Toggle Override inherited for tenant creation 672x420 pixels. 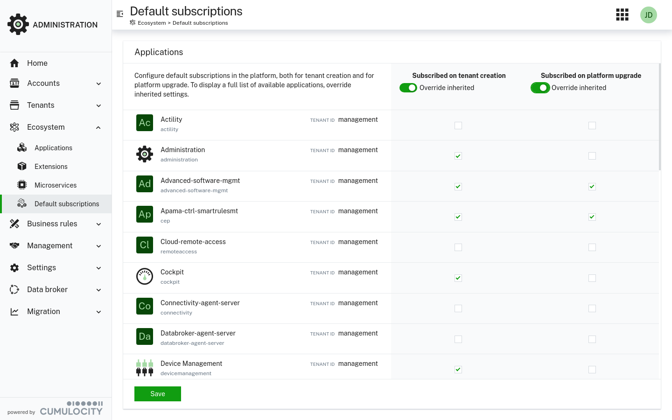[x=408, y=88]
